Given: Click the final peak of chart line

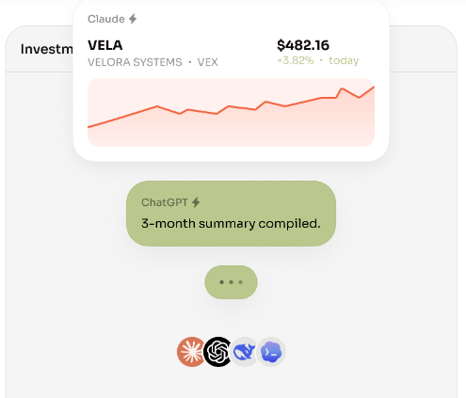Looking at the screenshot, I should point(374,88).
